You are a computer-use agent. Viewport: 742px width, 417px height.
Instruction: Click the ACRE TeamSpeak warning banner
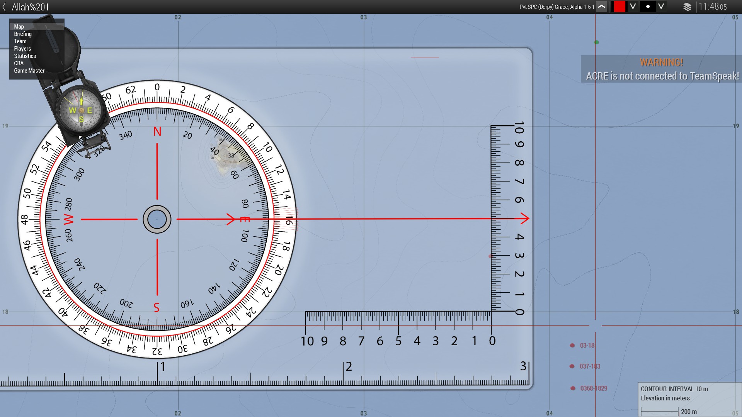click(x=662, y=69)
